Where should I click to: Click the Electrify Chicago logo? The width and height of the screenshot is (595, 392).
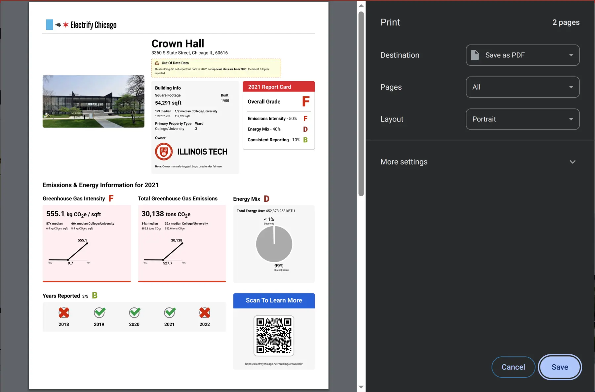[81, 25]
